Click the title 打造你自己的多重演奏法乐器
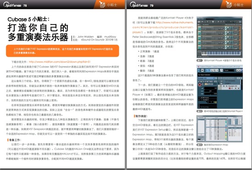 (38, 32)
